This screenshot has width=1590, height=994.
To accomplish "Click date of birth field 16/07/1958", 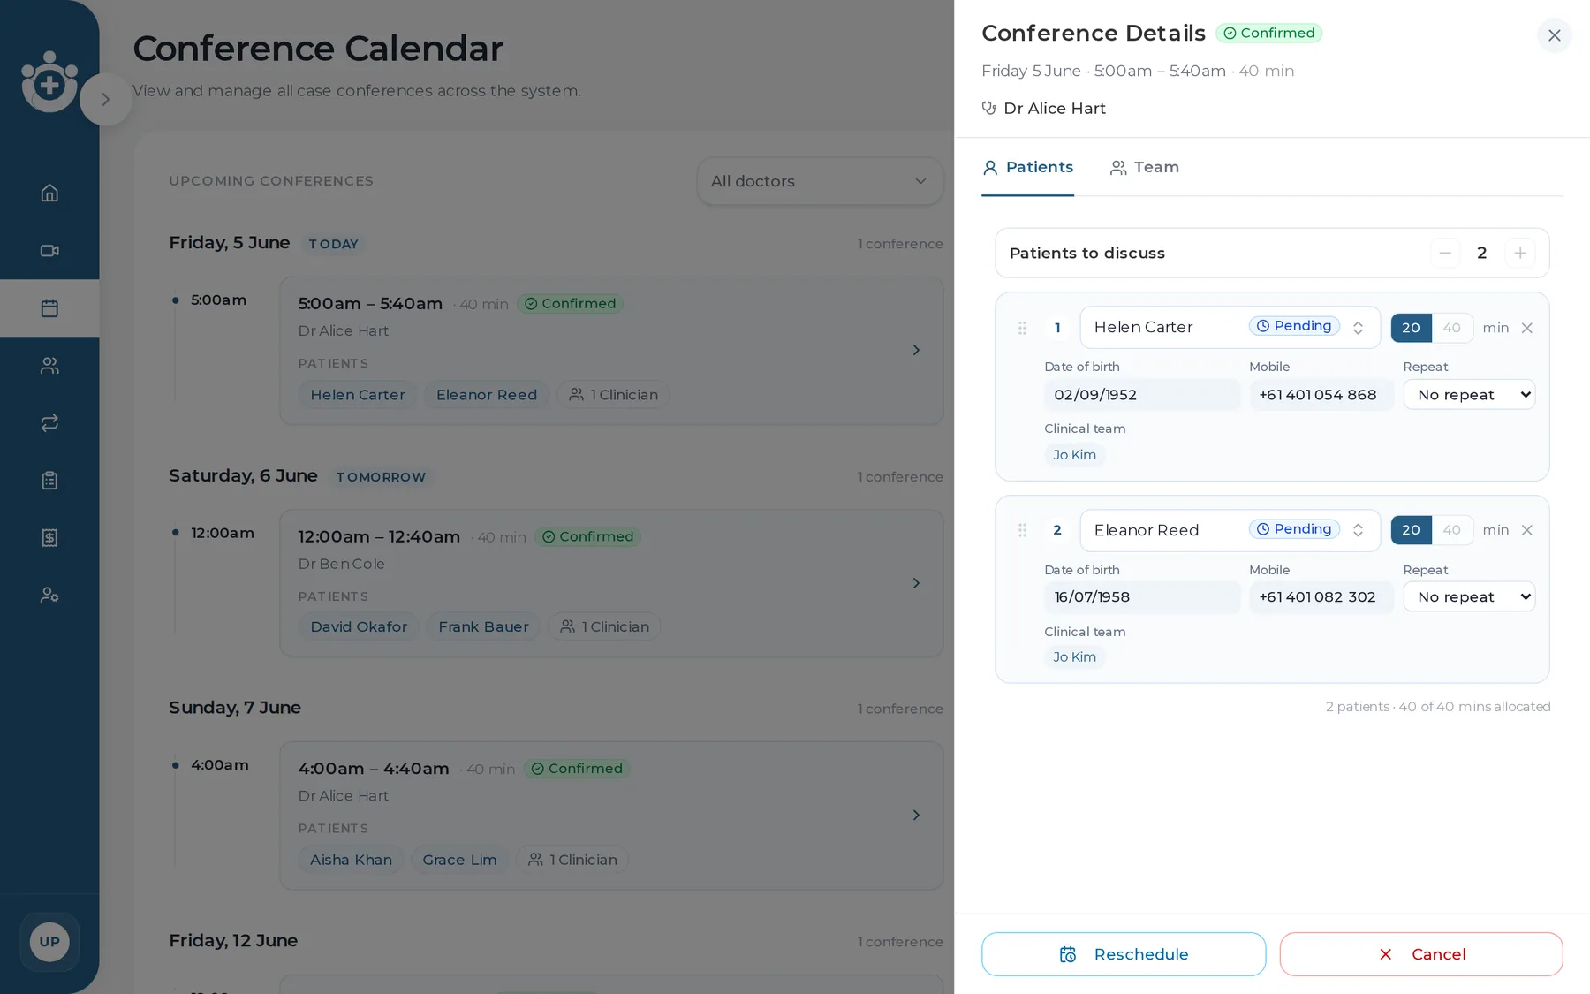I will click(1142, 597).
